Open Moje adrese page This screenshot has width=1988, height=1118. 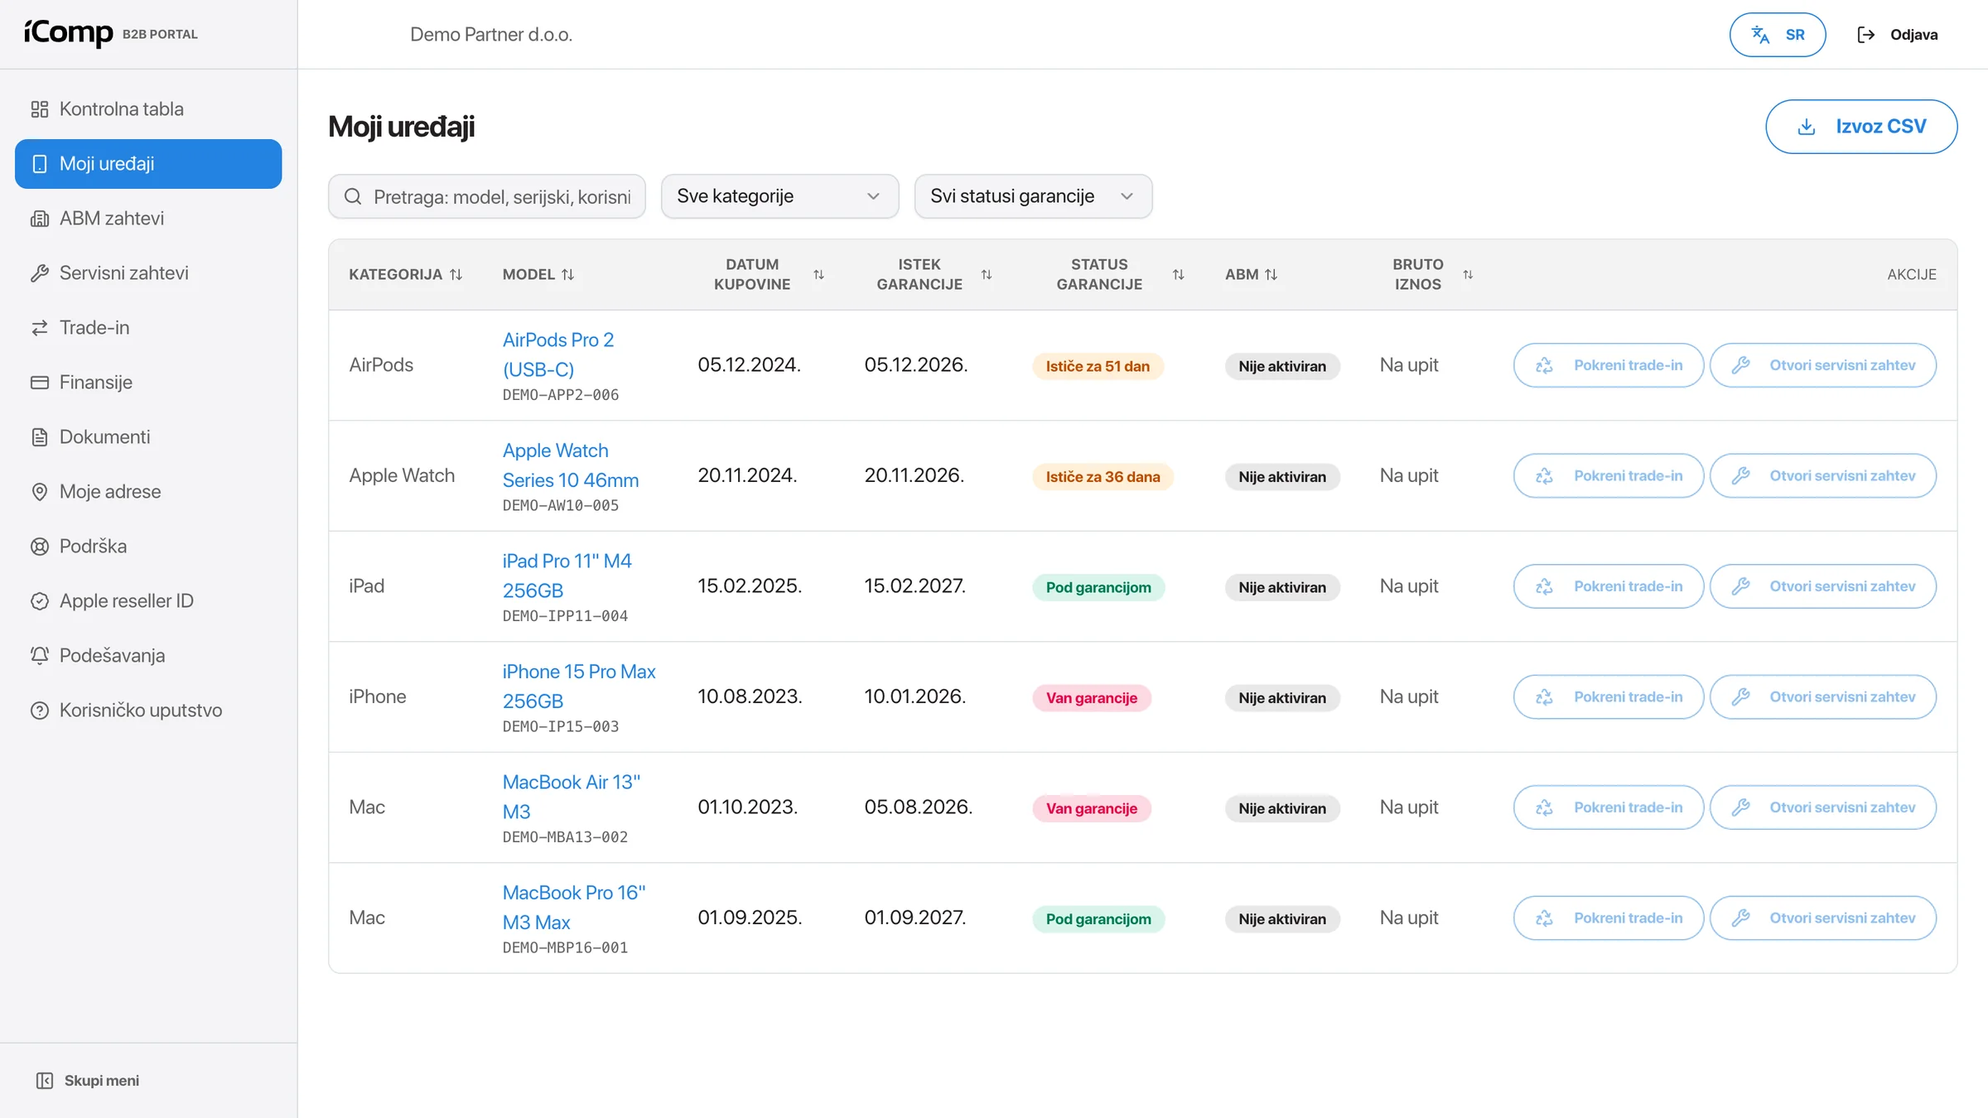(148, 492)
